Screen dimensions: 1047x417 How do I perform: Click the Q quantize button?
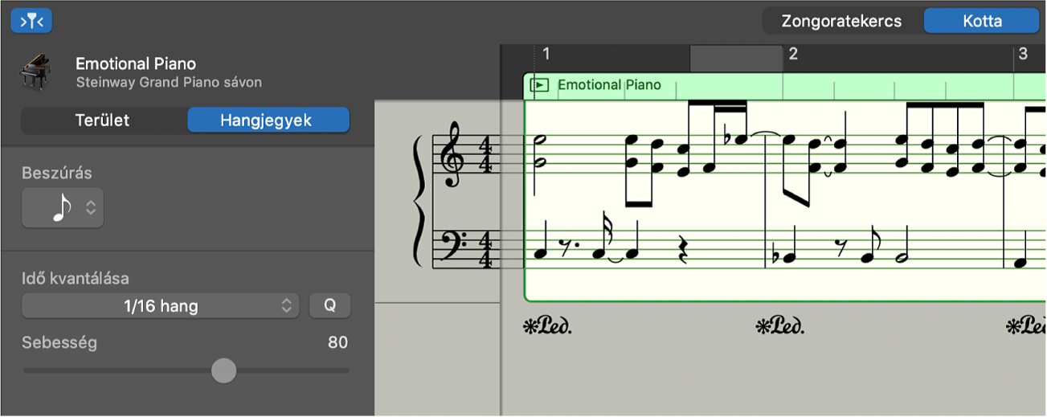point(330,306)
